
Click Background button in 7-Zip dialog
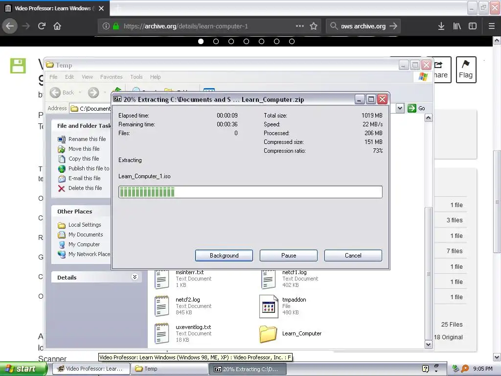pyautogui.click(x=224, y=256)
